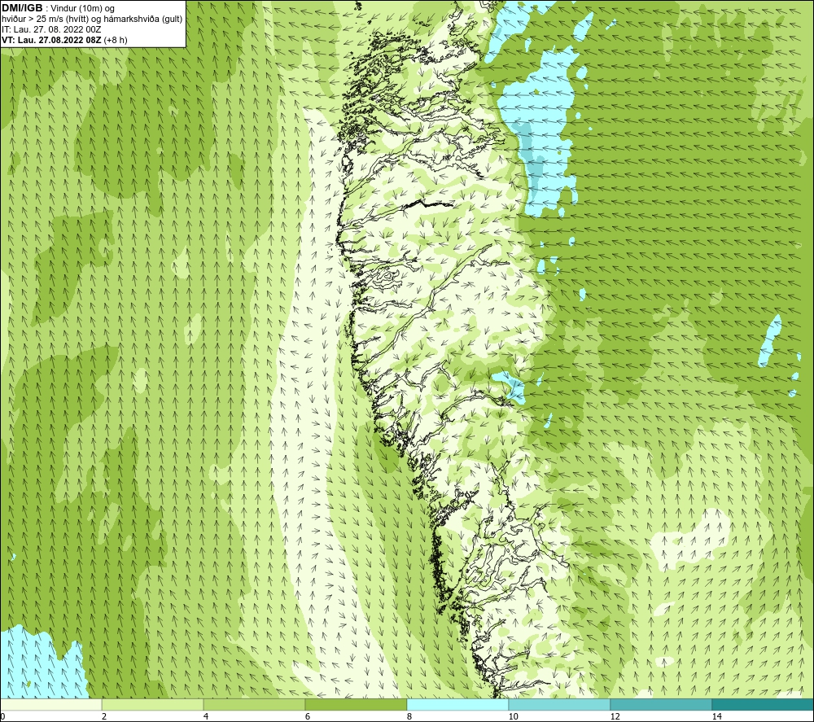
Task: Click the scale label '2'
Action: pyautogui.click(x=104, y=717)
